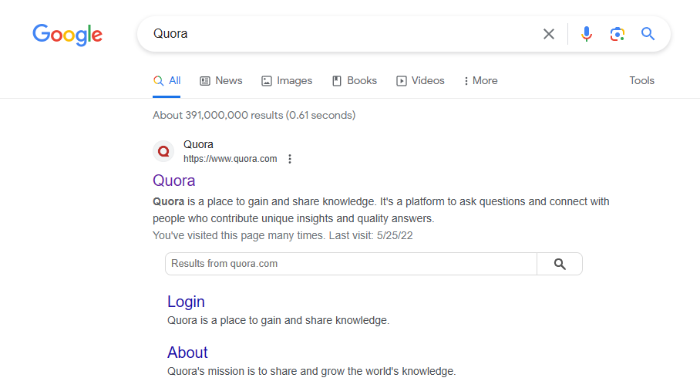Open the Tools button
Image resolution: width=700 pixels, height=388 pixels.
[641, 81]
